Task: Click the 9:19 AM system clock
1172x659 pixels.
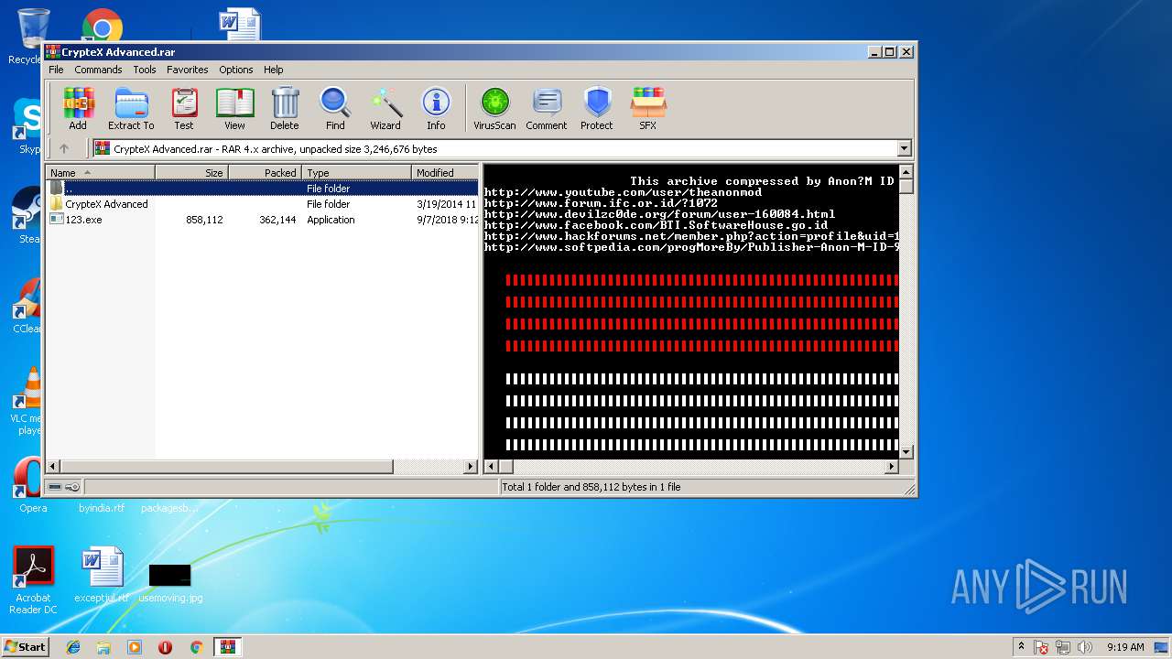Action: point(1125,647)
